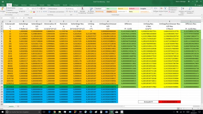The image size is (203, 114).
Task: Open Word from the taskbar
Action: pos(106,112)
